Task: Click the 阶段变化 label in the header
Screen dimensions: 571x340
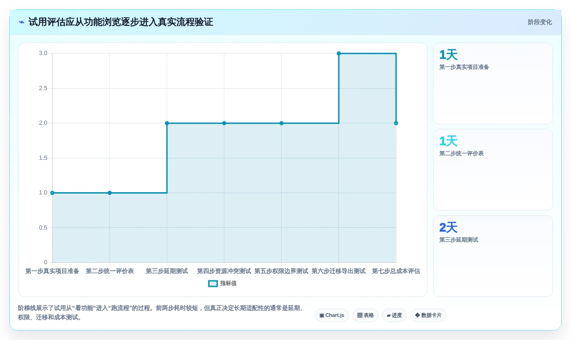Action: (540, 22)
